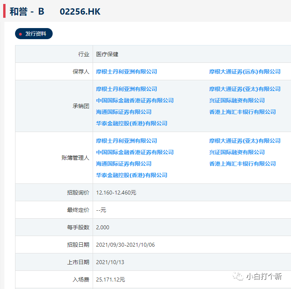Select the date range 2021/09/30-2021/10/06
This screenshot has height=289, width=291.
point(125,245)
